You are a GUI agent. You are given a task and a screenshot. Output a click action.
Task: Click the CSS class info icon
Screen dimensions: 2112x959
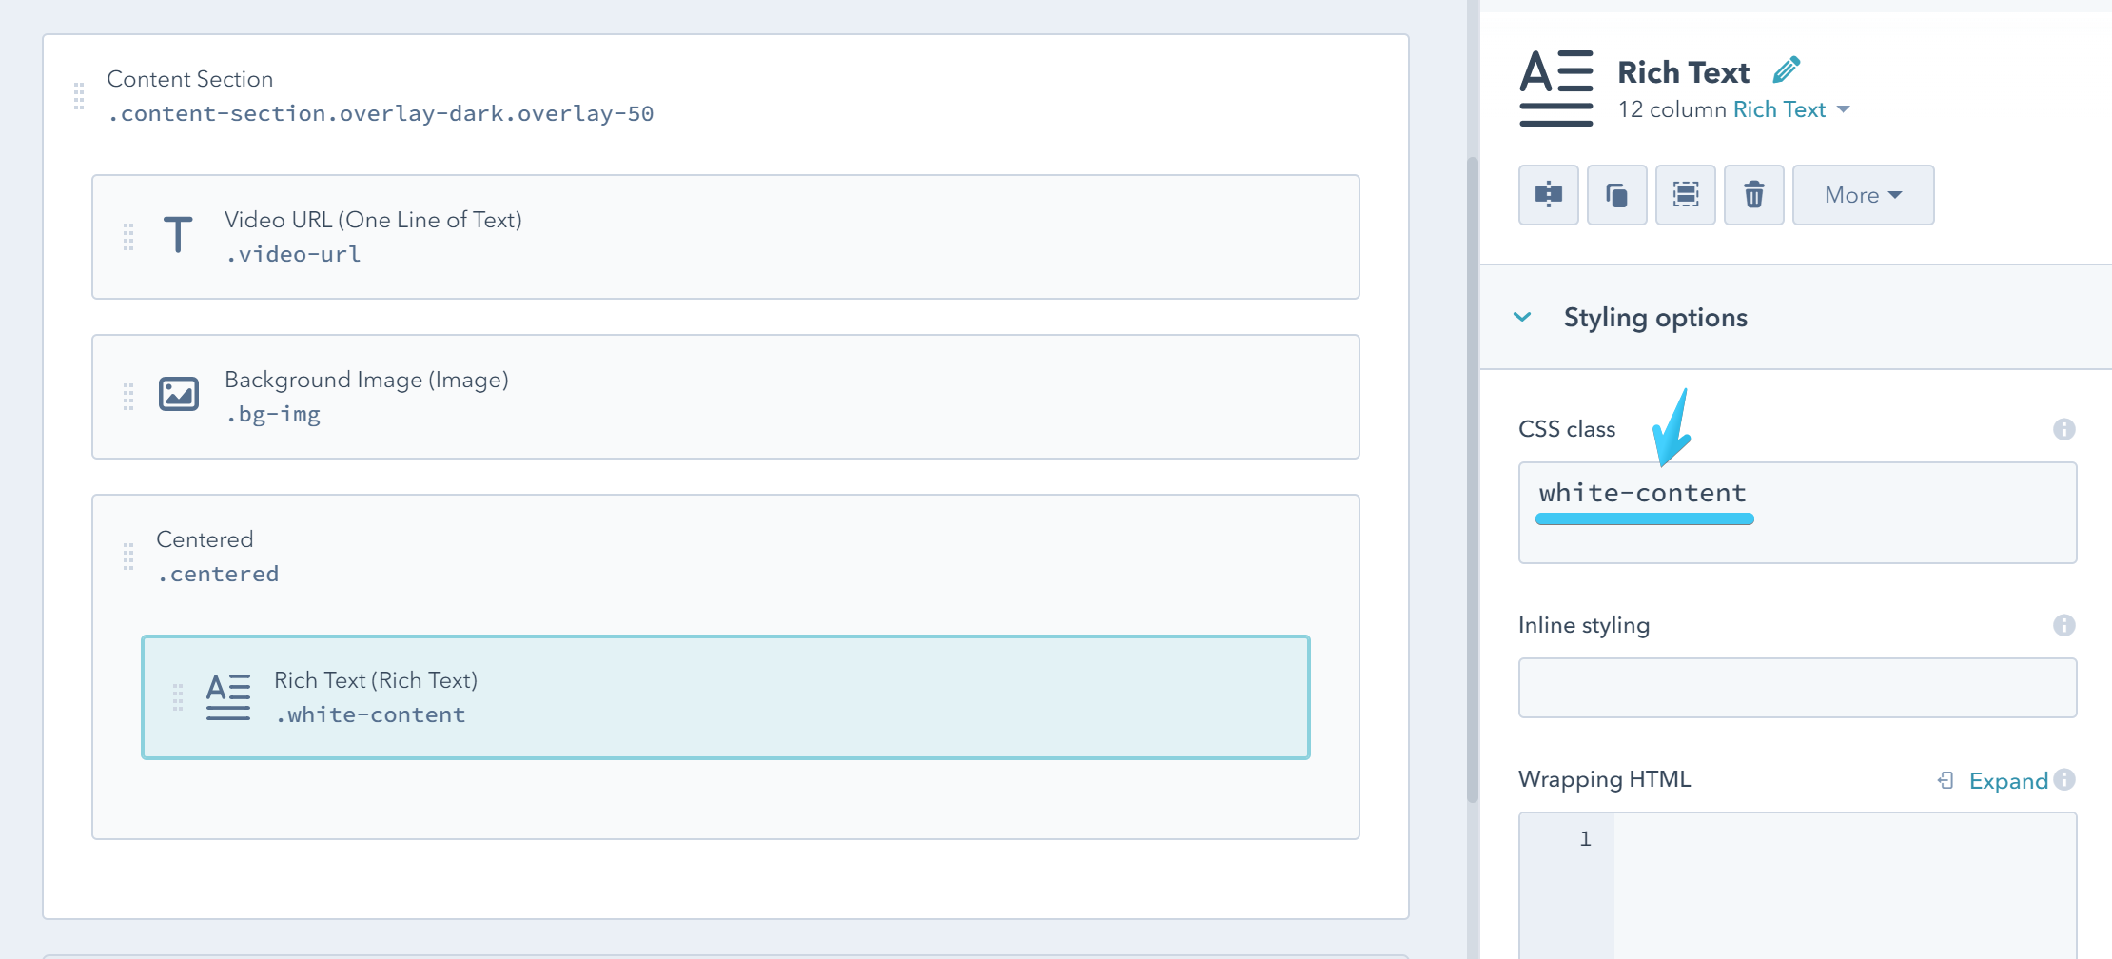[2064, 428]
